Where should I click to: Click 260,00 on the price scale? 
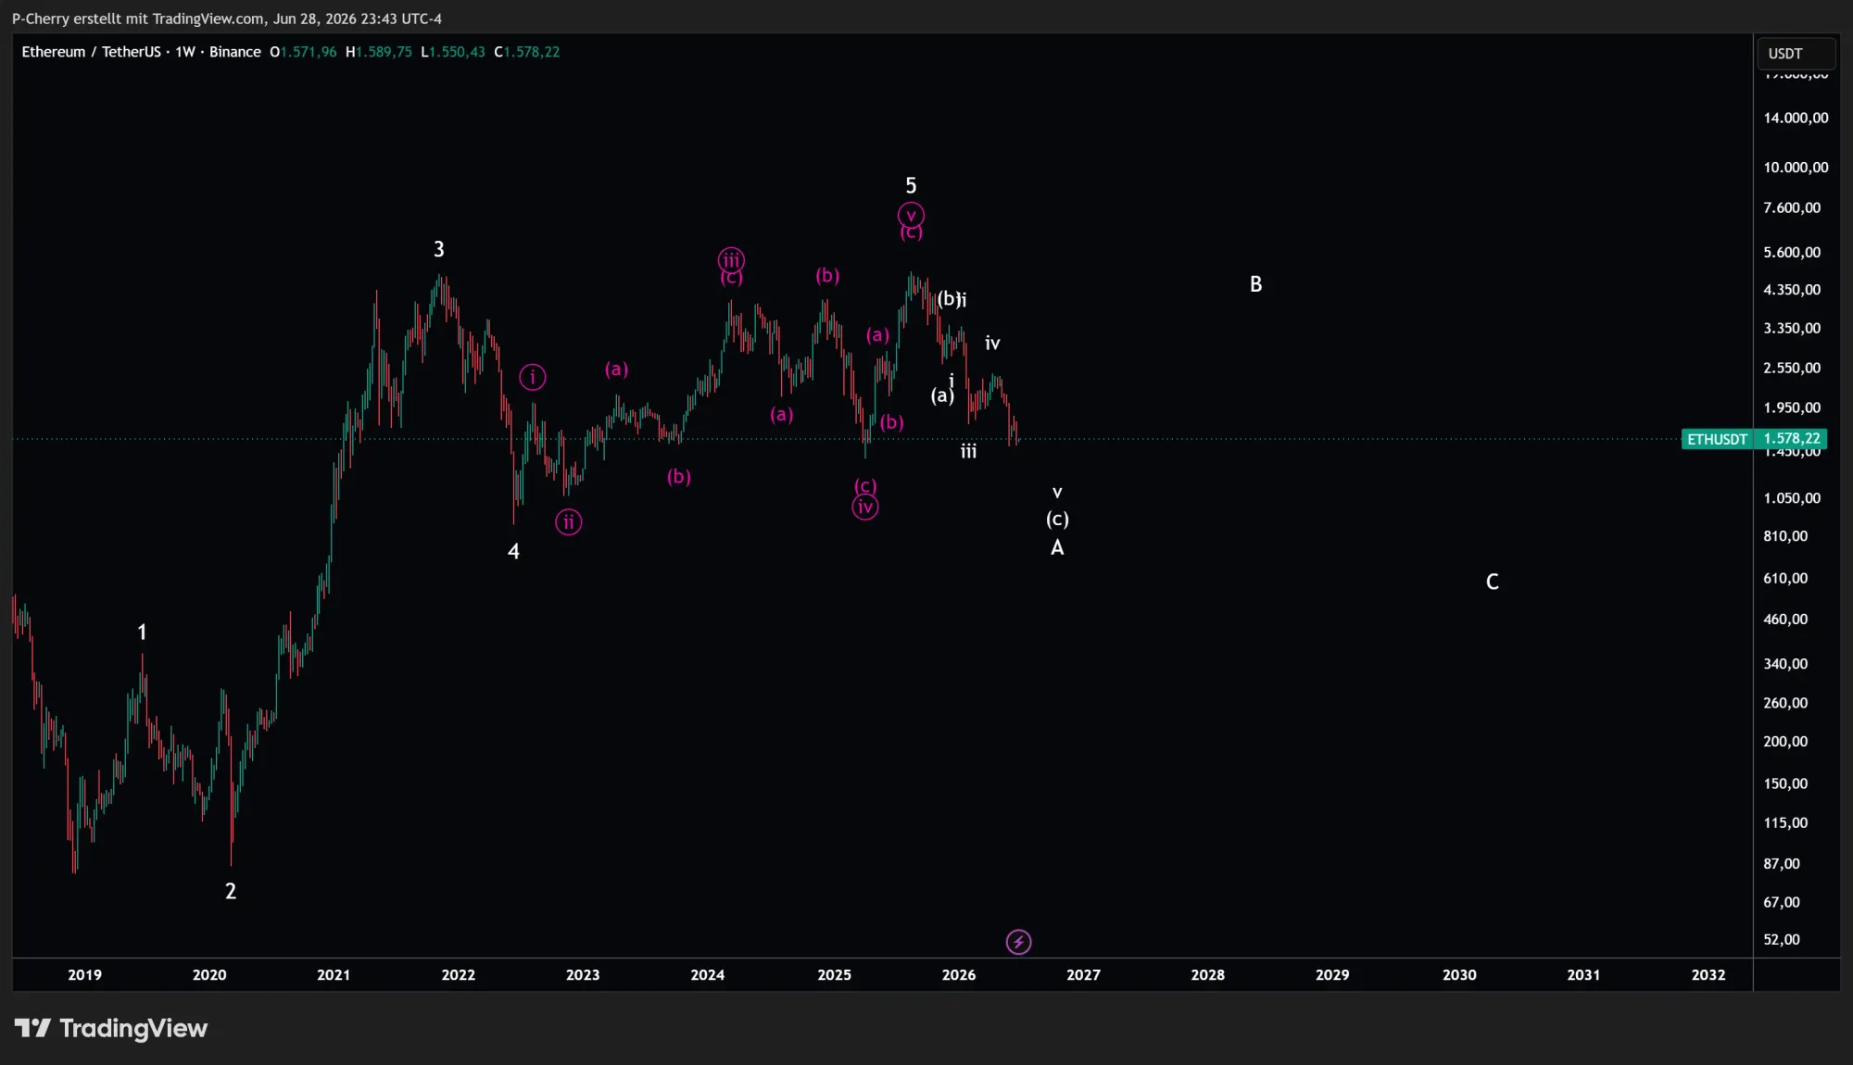pyautogui.click(x=1785, y=703)
